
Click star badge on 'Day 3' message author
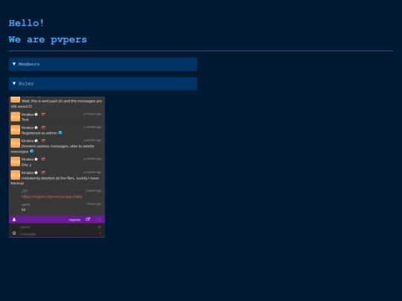coord(36,159)
